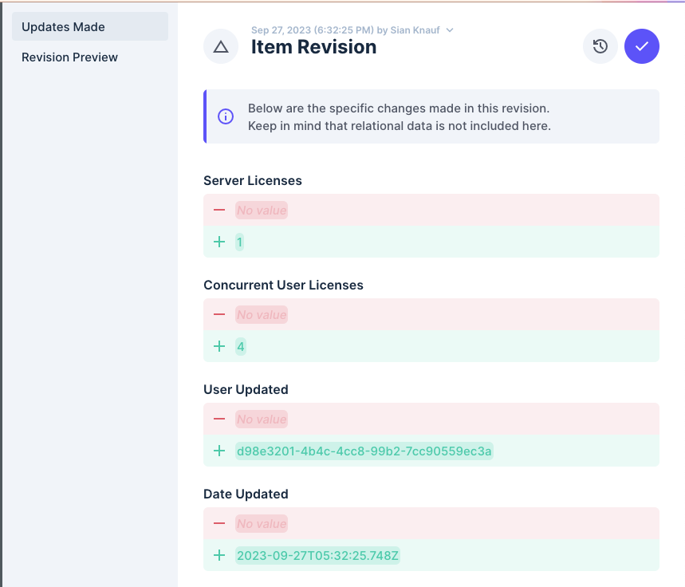
Task: Click the revision history clock icon
Action: (600, 46)
